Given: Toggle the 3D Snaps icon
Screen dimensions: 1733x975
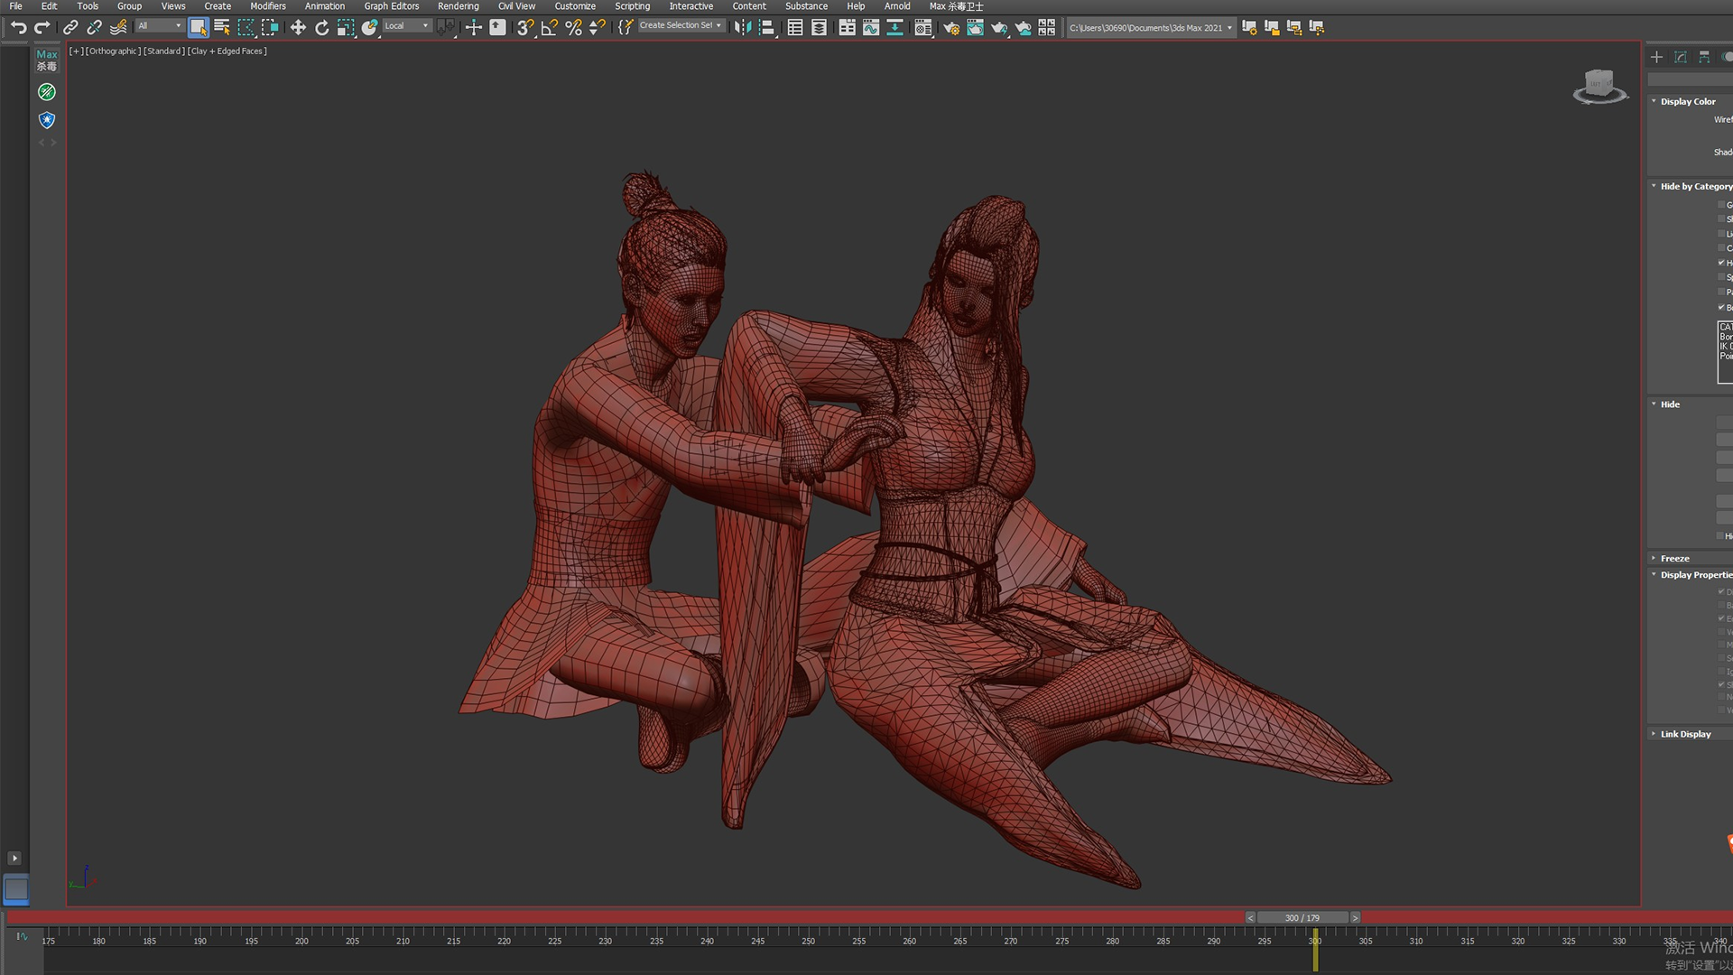Looking at the screenshot, I should click(x=525, y=28).
